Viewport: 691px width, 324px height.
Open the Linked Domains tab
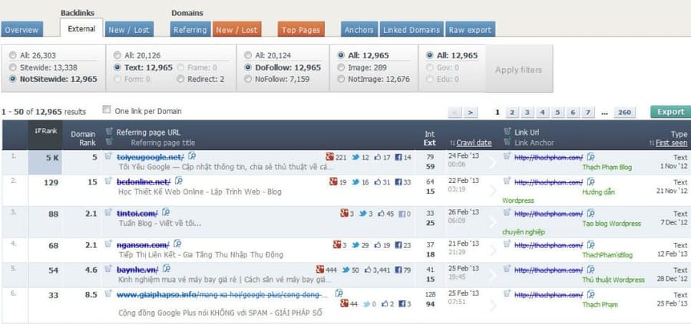click(412, 29)
